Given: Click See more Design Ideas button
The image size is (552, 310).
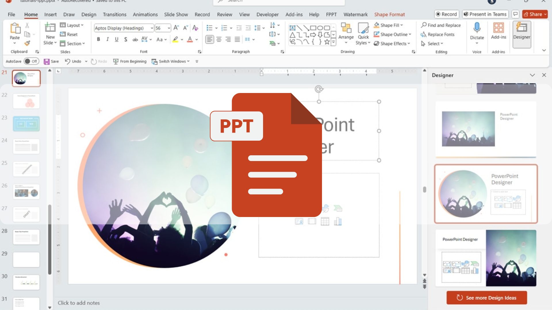Looking at the screenshot, I should pyautogui.click(x=486, y=298).
